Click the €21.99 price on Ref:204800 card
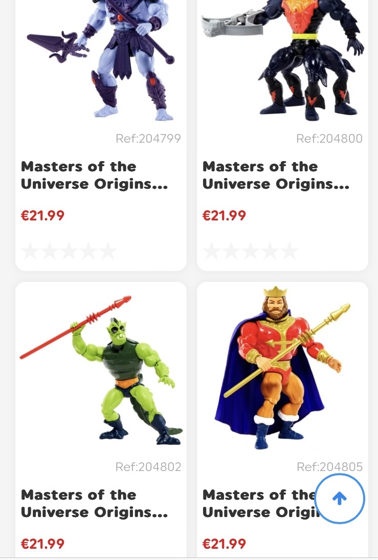Image resolution: width=378 pixels, height=560 pixels. coord(224,215)
